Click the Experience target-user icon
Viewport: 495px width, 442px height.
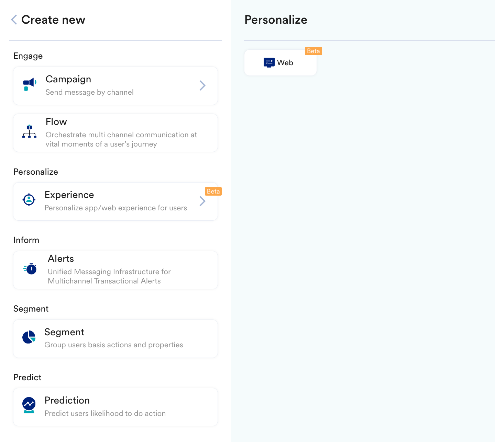click(29, 199)
